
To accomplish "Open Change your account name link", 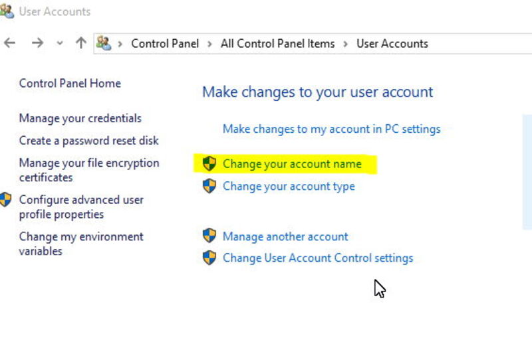I will [292, 164].
